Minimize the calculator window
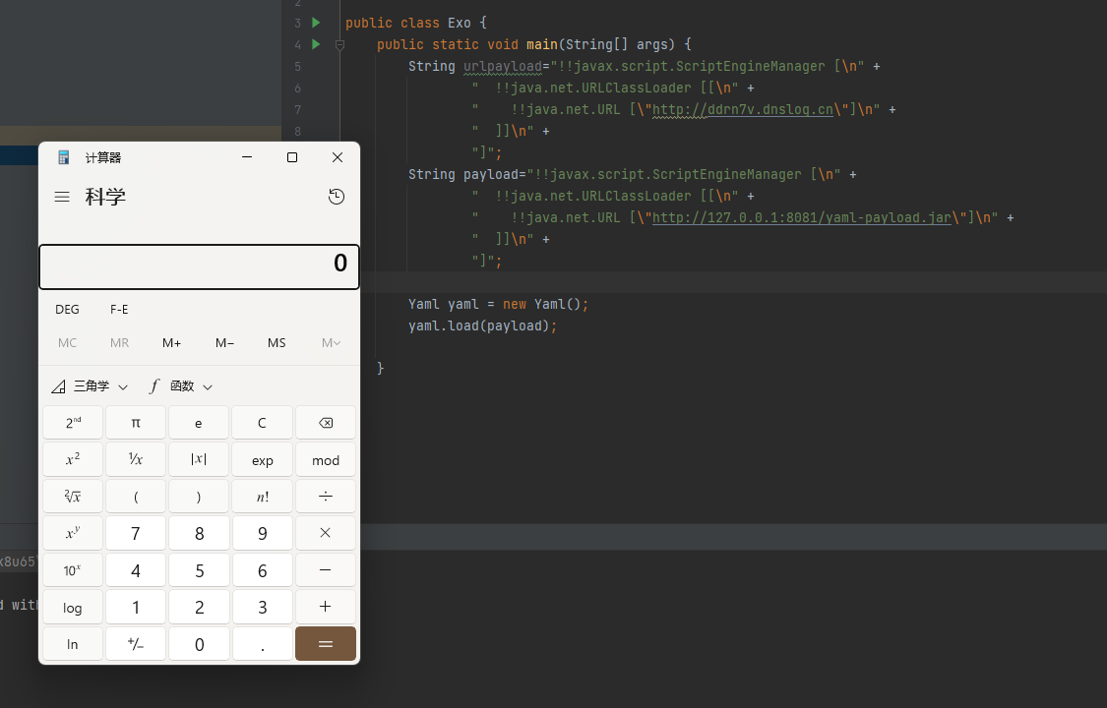This screenshot has width=1107, height=708. 247,157
